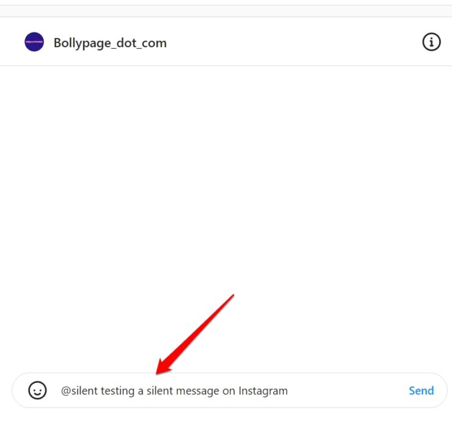Viewport: 452px width, 423px height.
Task: Click the word Instagram in the message box
Action: click(263, 391)
